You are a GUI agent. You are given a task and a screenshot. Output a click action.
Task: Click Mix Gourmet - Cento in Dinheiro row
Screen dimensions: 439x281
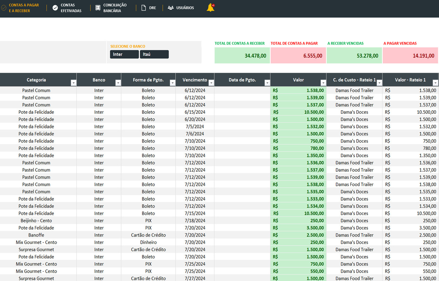pos(36,242)
